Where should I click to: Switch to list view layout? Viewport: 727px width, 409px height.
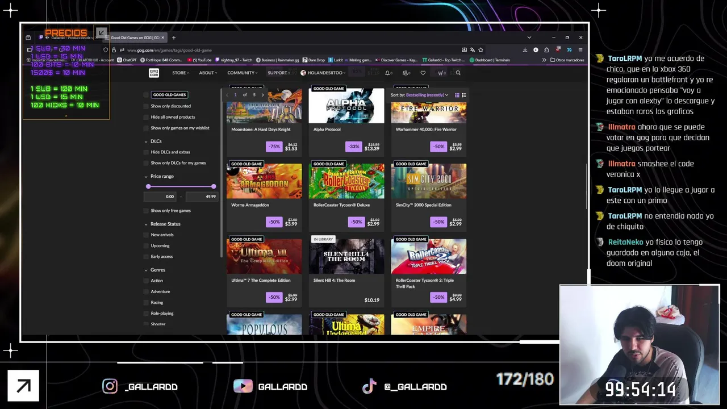point(464,95)
